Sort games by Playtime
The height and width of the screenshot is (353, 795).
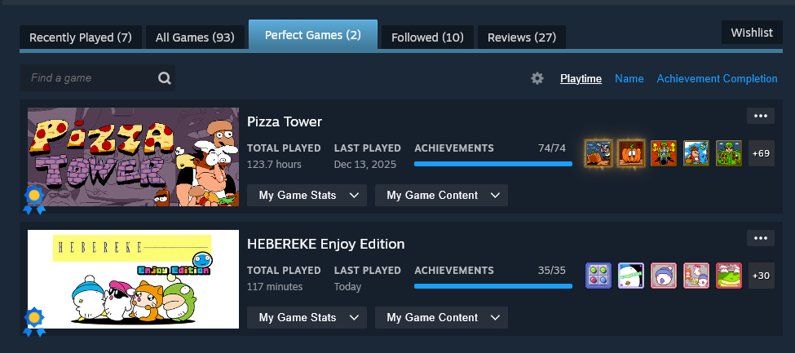(581, 78)
